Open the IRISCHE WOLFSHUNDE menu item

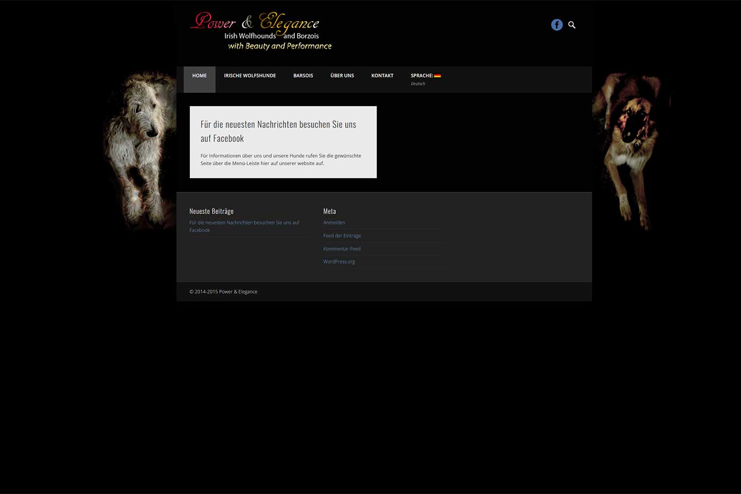point(250,76)
